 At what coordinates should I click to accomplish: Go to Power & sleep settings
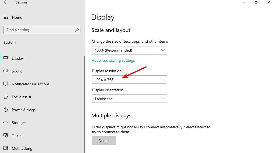(24, 110)
